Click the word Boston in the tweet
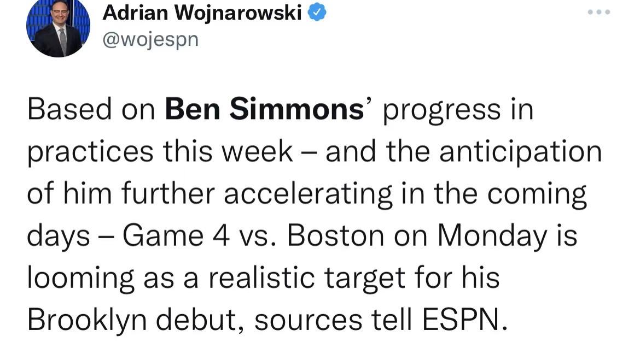 click(335, 235)
